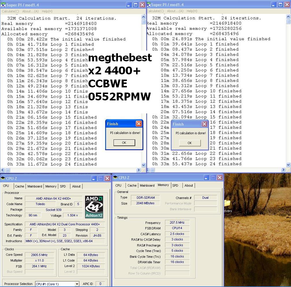Minimize the right CPU-Z window

(206, 178)
